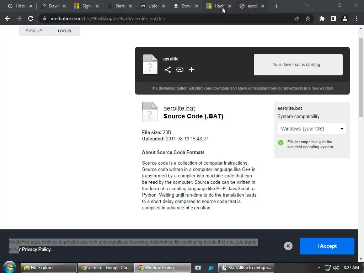Switch to Window Dialog taskbar item
Image resolution: width=364 pixels, height=273 pixels.
coord(163,268)
